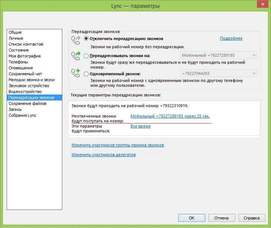Open Запись settings
This screenshot has height=228, width=271.
(x=34, y=109)
